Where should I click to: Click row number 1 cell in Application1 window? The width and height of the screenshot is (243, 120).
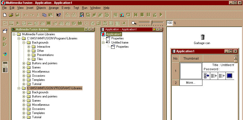(x=176, y=71)
